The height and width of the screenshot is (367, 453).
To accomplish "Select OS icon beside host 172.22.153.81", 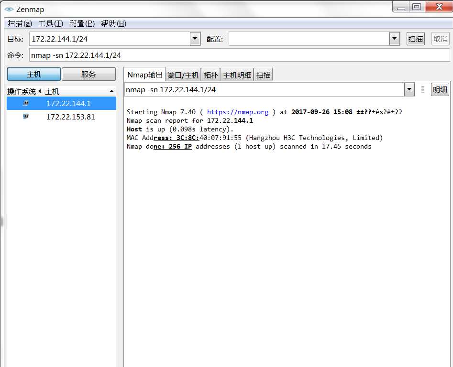I will point(26,116).
